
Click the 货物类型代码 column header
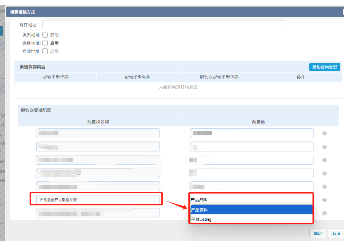tap(56, 77)
